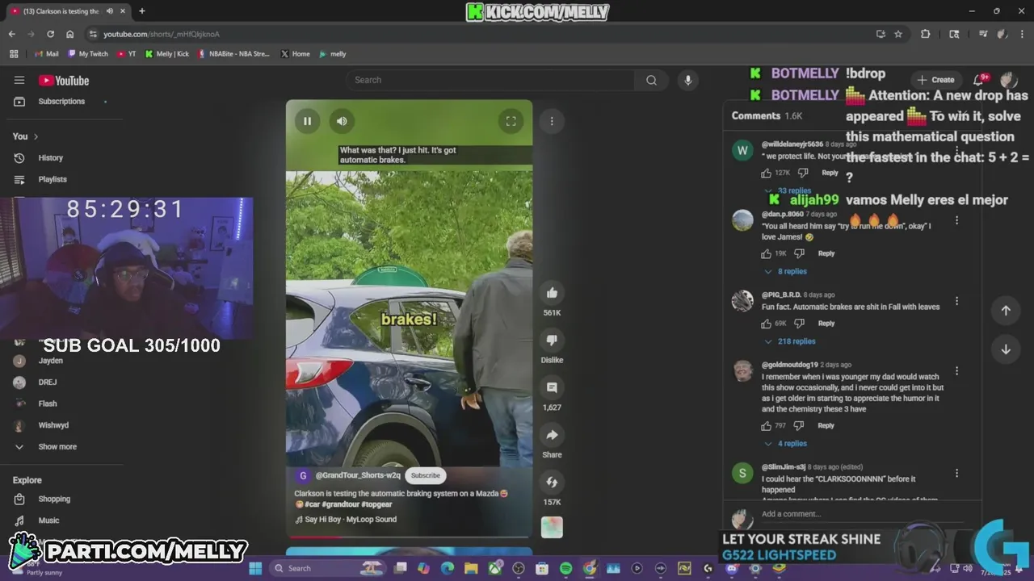Pause the Short with the pause button

(307, 121)
